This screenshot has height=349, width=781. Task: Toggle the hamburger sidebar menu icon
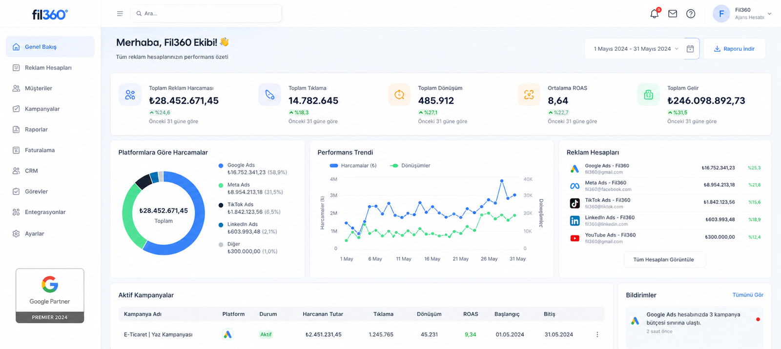coord(120,14)
